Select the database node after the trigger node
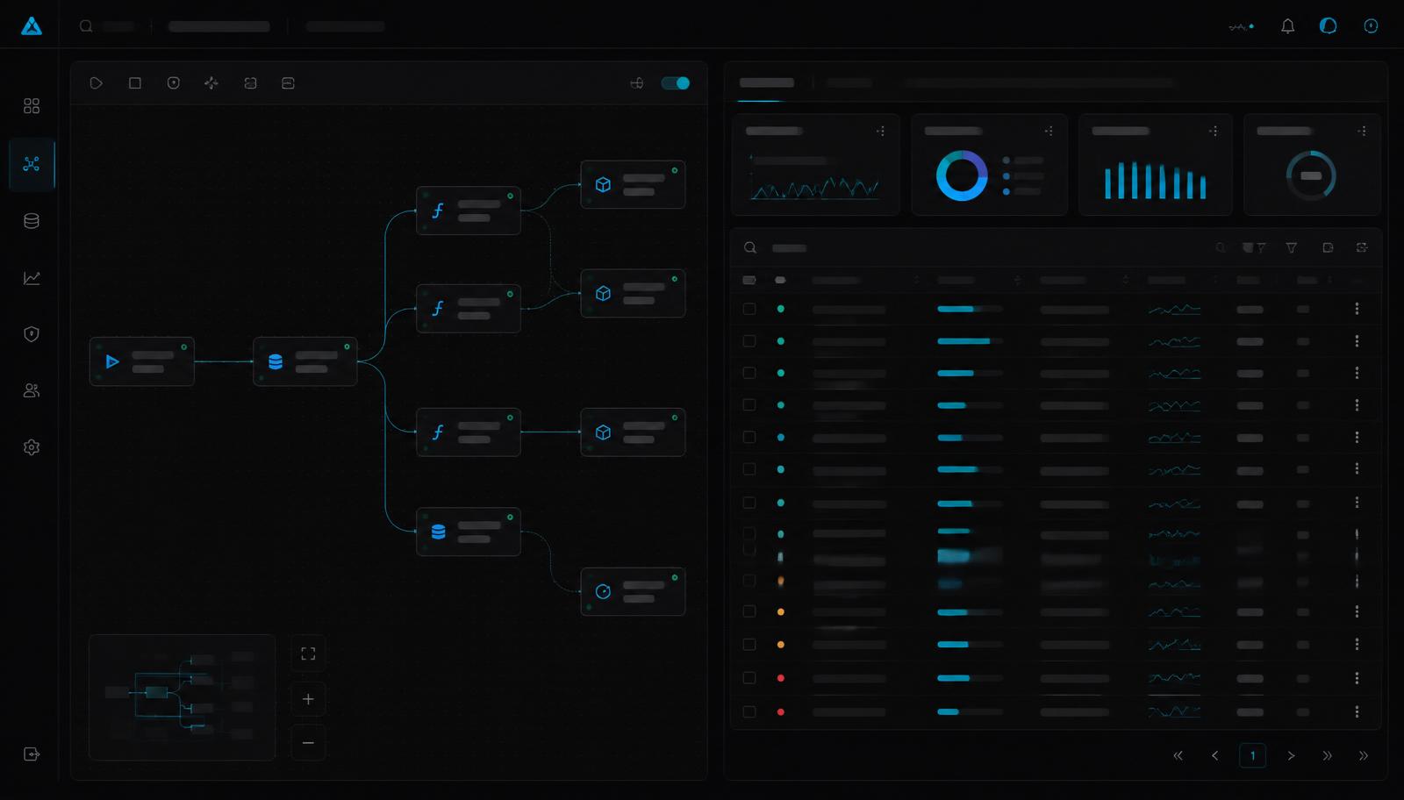This screenshot has height=800, width=1404. tap(305, 361)
